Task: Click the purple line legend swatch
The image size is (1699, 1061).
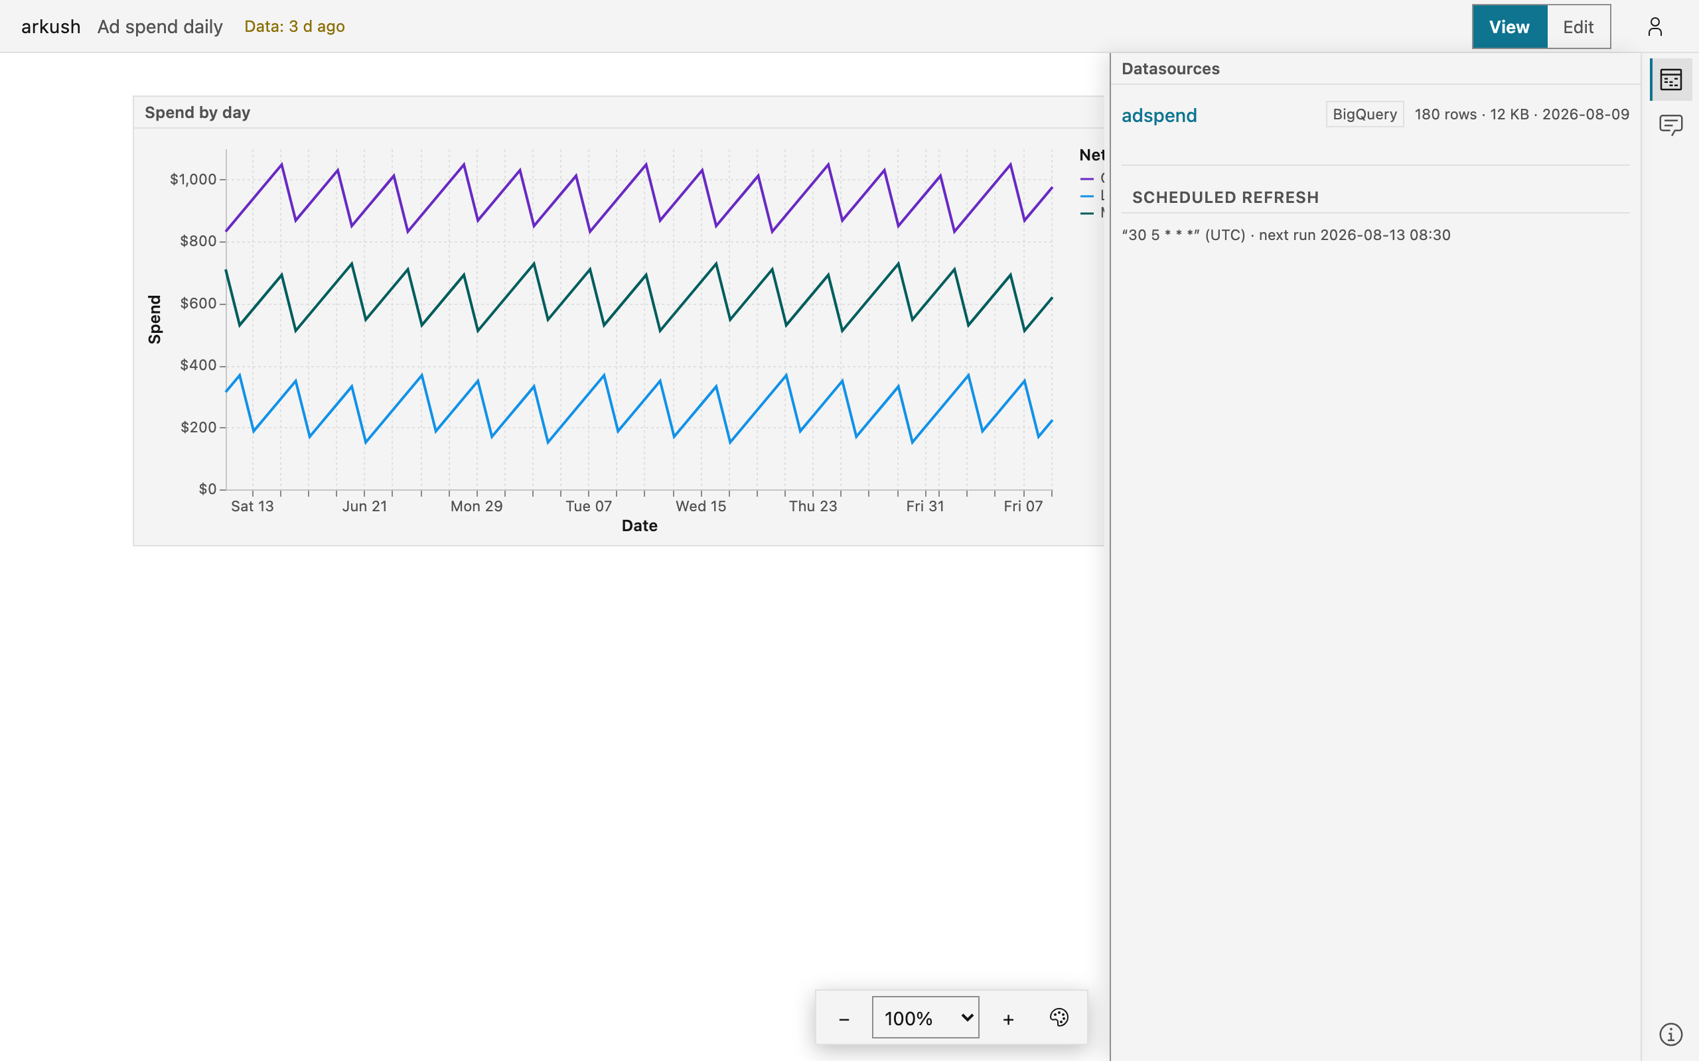Action: tap(1087, 178)
